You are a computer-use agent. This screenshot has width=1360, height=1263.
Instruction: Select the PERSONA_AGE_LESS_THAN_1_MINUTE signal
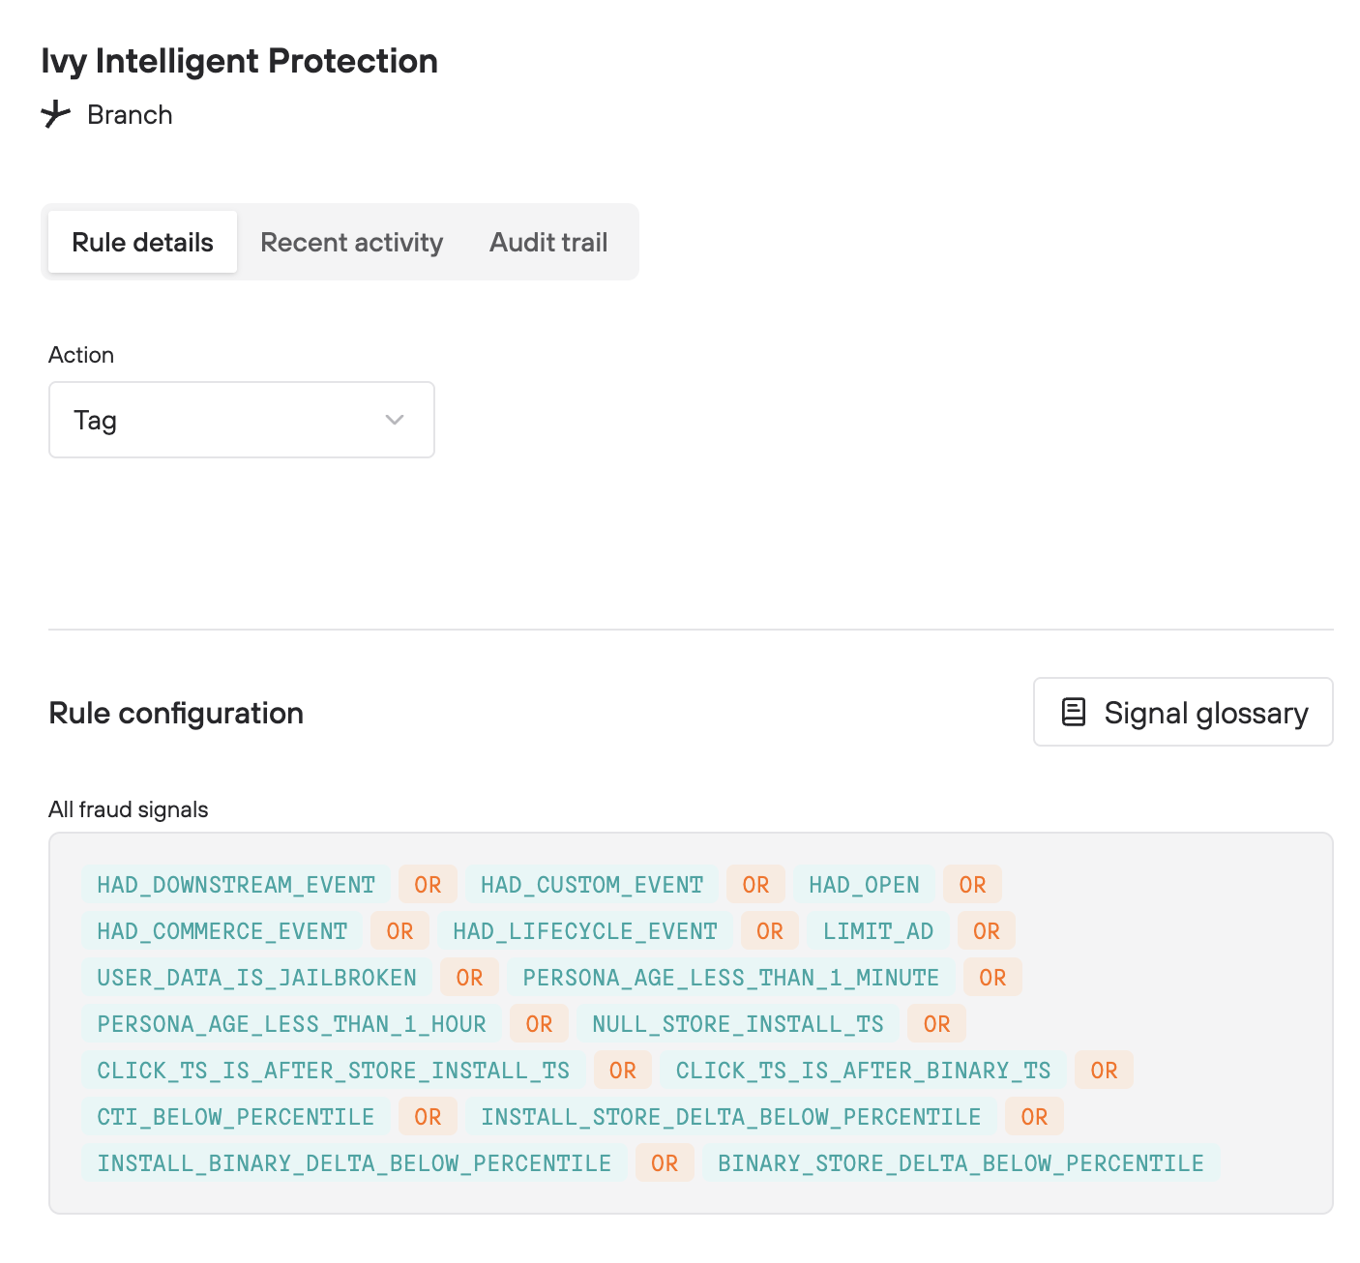(x=731, y=978)
